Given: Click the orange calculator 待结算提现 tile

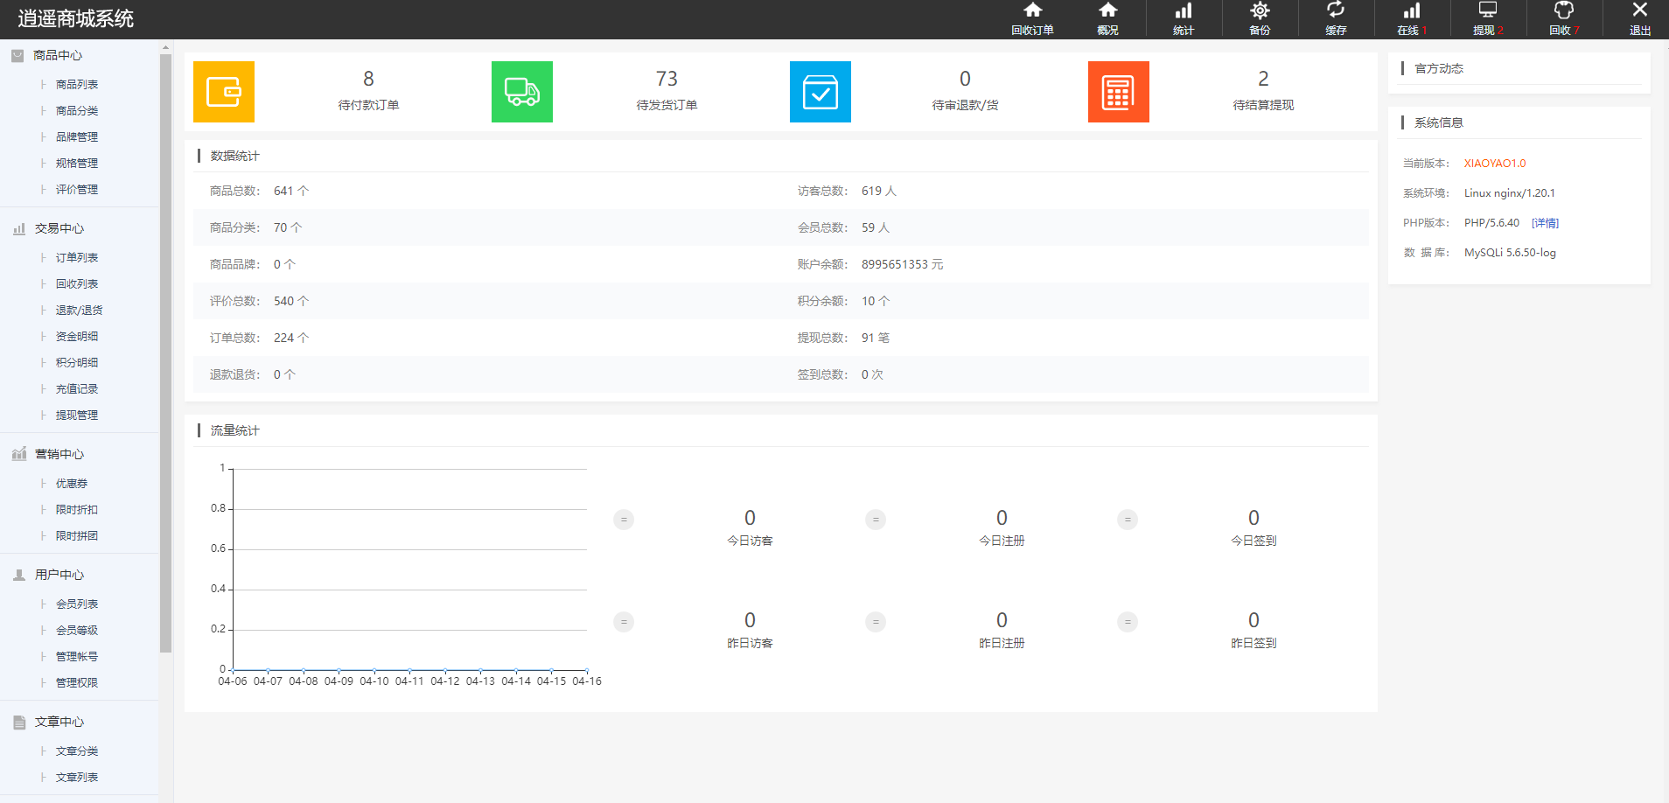Looking at the screenshot, I should 1118,92.
